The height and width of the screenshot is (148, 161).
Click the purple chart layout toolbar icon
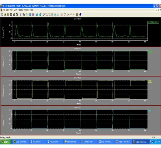pyautogui.click(x=33, y=15)
